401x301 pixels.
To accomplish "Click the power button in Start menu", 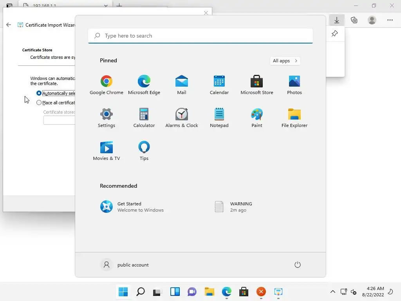I will 298,265.
